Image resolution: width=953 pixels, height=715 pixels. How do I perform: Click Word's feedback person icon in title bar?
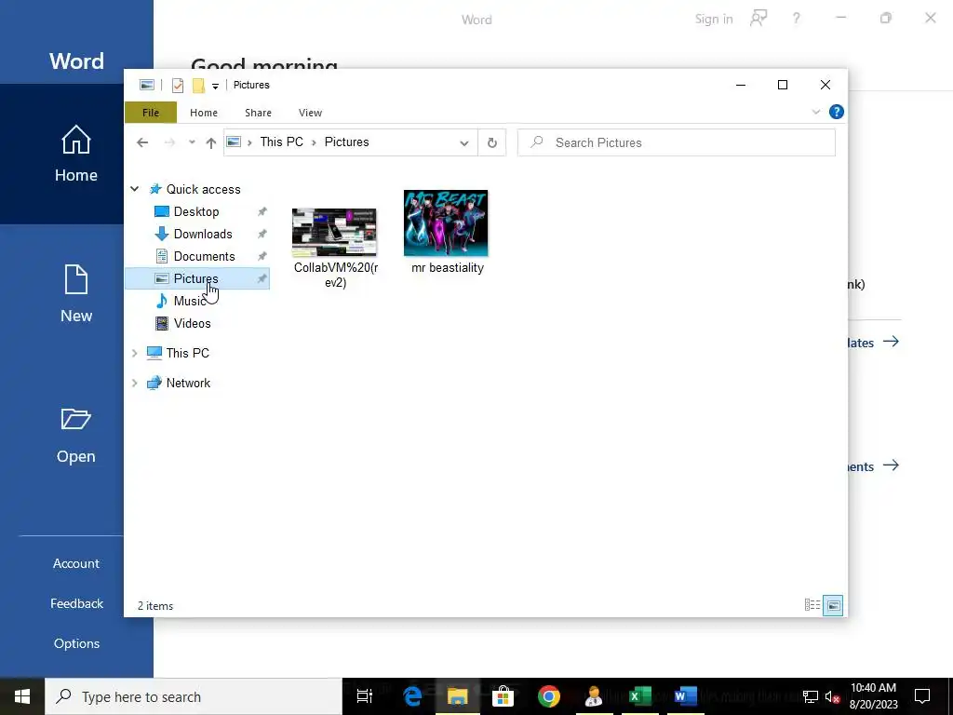click(x=758, y=19)
